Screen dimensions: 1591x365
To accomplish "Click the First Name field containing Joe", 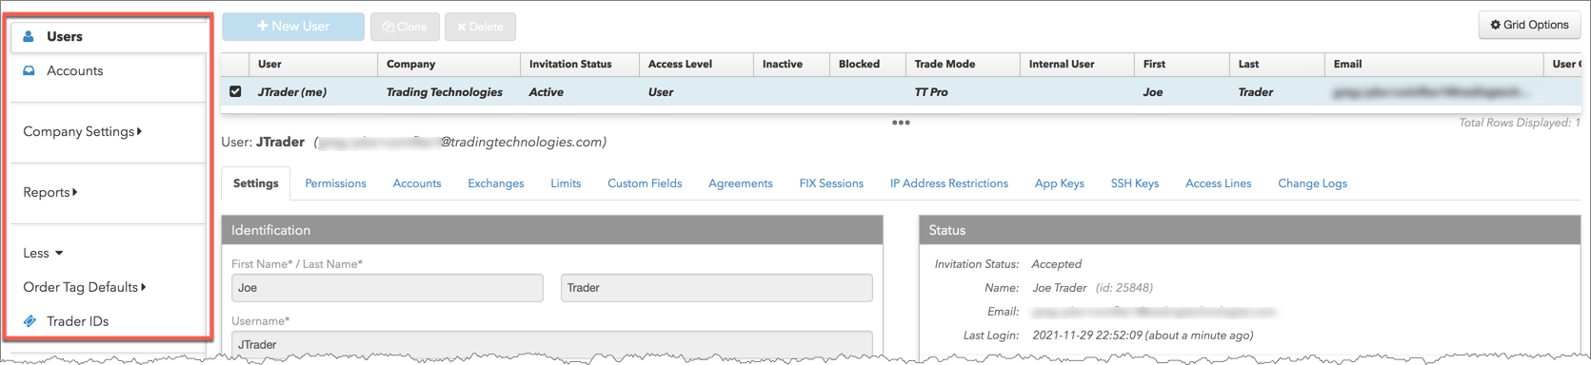I will click(388, 288).
